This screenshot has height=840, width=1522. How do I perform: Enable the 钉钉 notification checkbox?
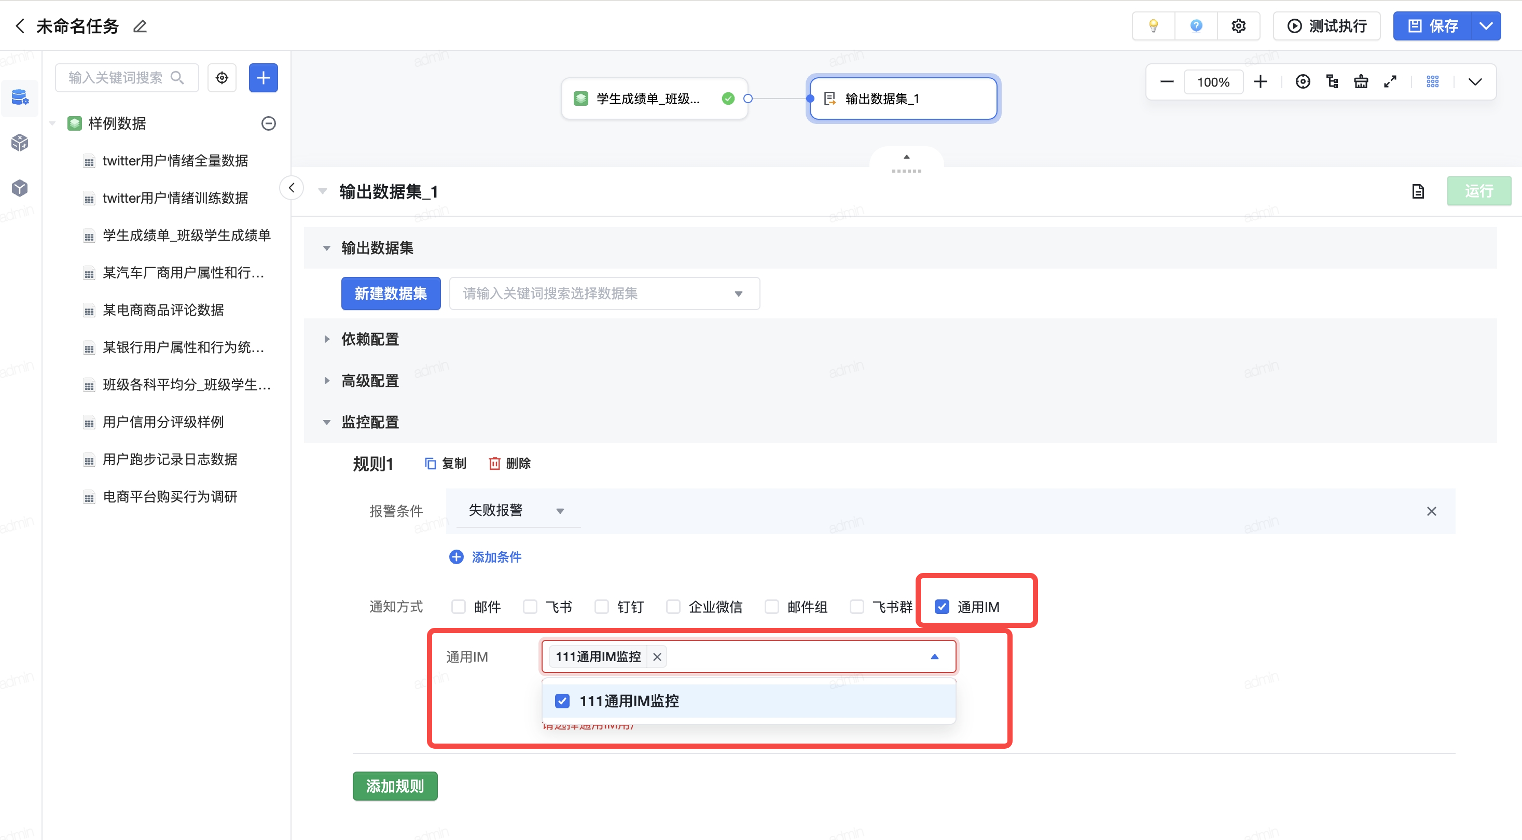601,607
